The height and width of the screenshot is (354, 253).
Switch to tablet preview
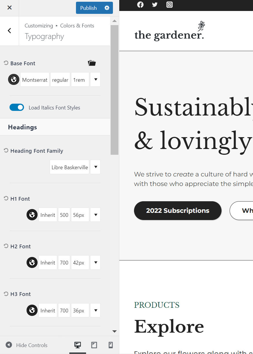pyautogui.click(x=94, y=345)
